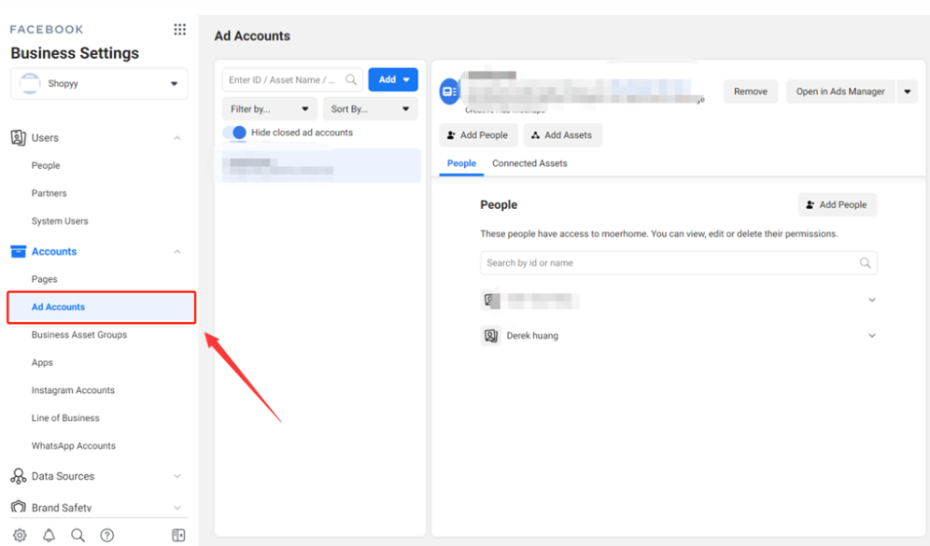Image resolution: width=930 pixels, height=546 pixels.
Task: Click the search magnifier in bottom bar
Action: click(x=77, y=536)
